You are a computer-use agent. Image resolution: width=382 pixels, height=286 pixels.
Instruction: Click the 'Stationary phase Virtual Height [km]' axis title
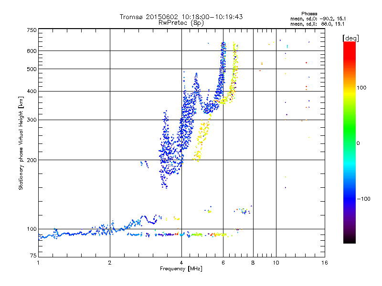(21, 143)
